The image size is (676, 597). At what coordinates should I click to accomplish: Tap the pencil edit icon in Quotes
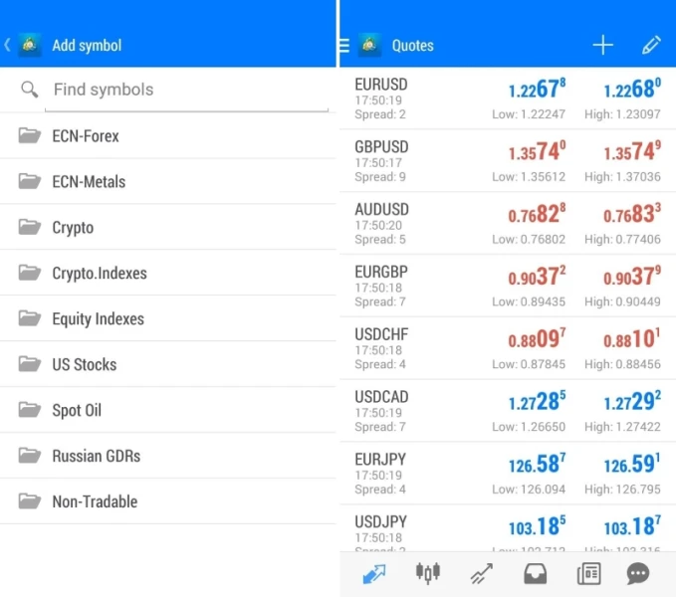click(651, 45)
